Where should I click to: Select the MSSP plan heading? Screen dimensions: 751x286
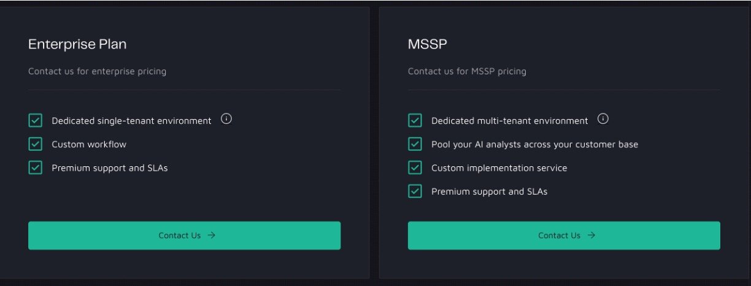(428, 44)
